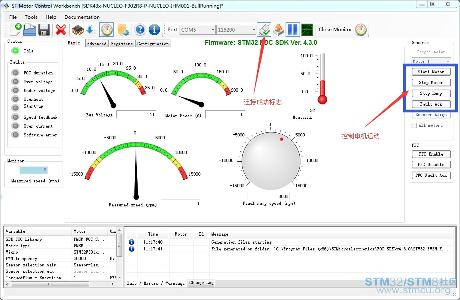Click the PFC Disable button
460x300 pixels.
(x=431, y=164)
